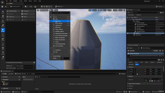Expand Optimization Viewmodes submenu
This screenshot has height=93, width=165.
pos(60,34)
